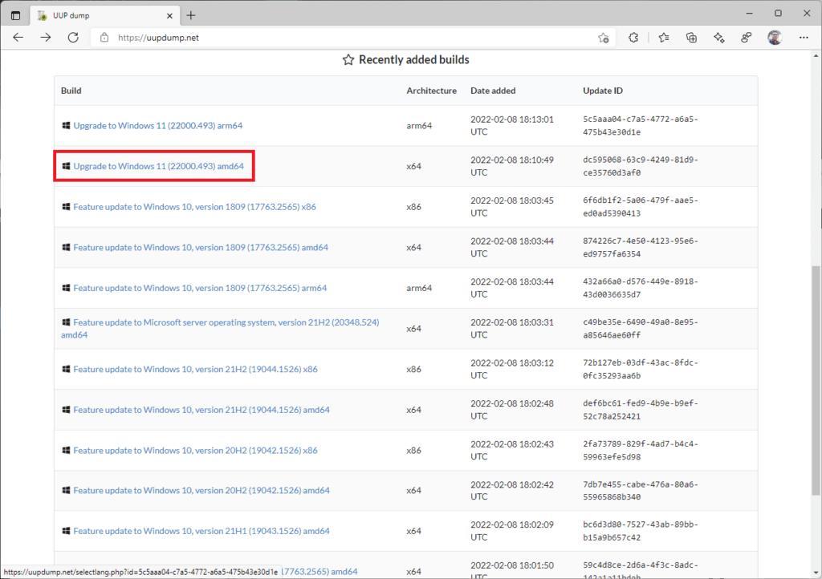Click the uupdump.net address bar

tap(345, 38)
